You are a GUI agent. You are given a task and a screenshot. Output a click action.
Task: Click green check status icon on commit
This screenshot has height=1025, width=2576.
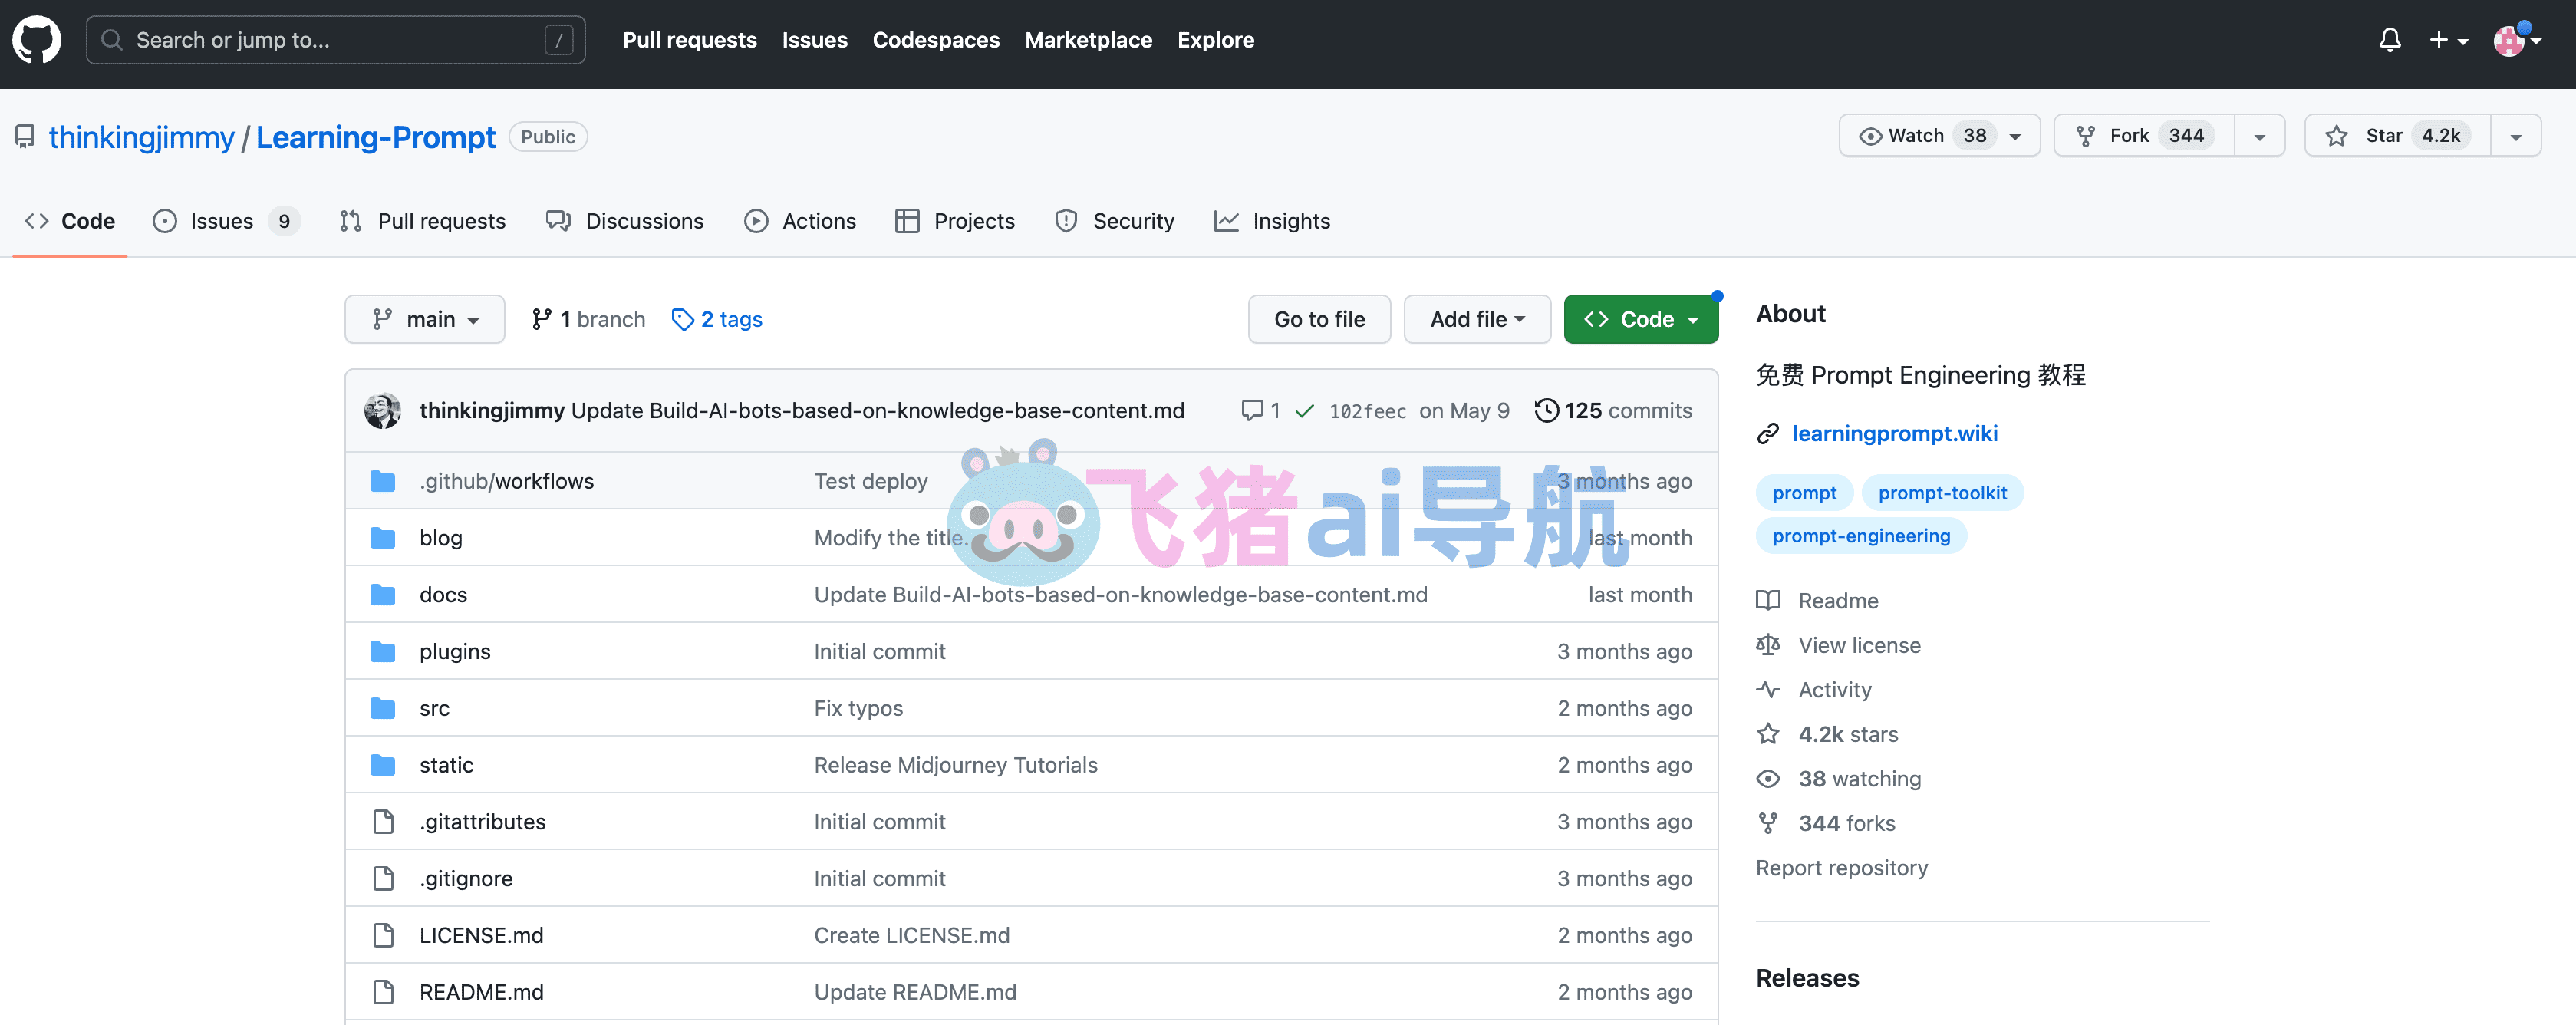1304,410
